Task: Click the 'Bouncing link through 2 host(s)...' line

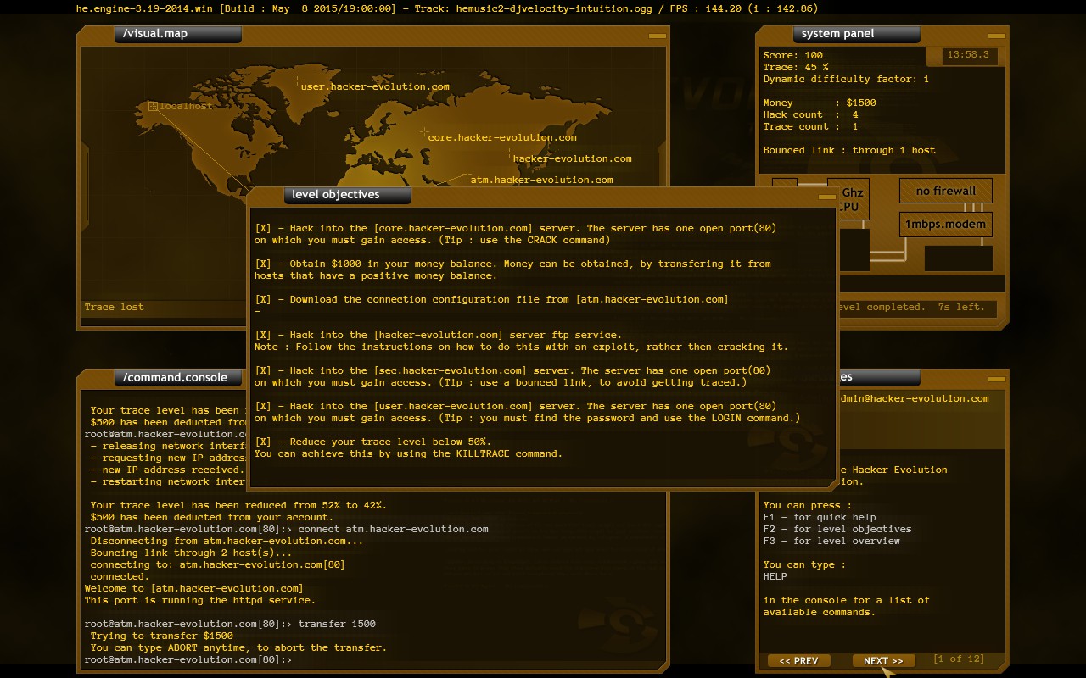Action: 191,553
